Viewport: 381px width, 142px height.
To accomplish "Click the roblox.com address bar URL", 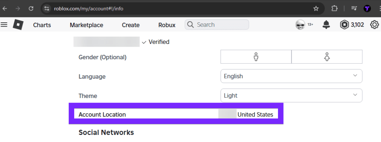I will (x=89, y=9).
